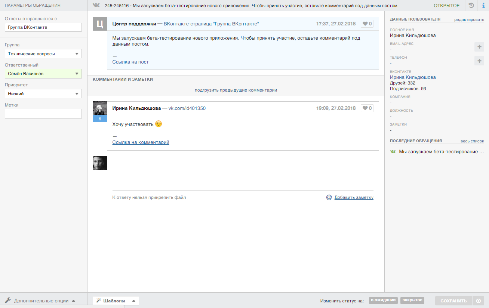Click Irina Kildyushova's comment avatar

tap(100, 108)
